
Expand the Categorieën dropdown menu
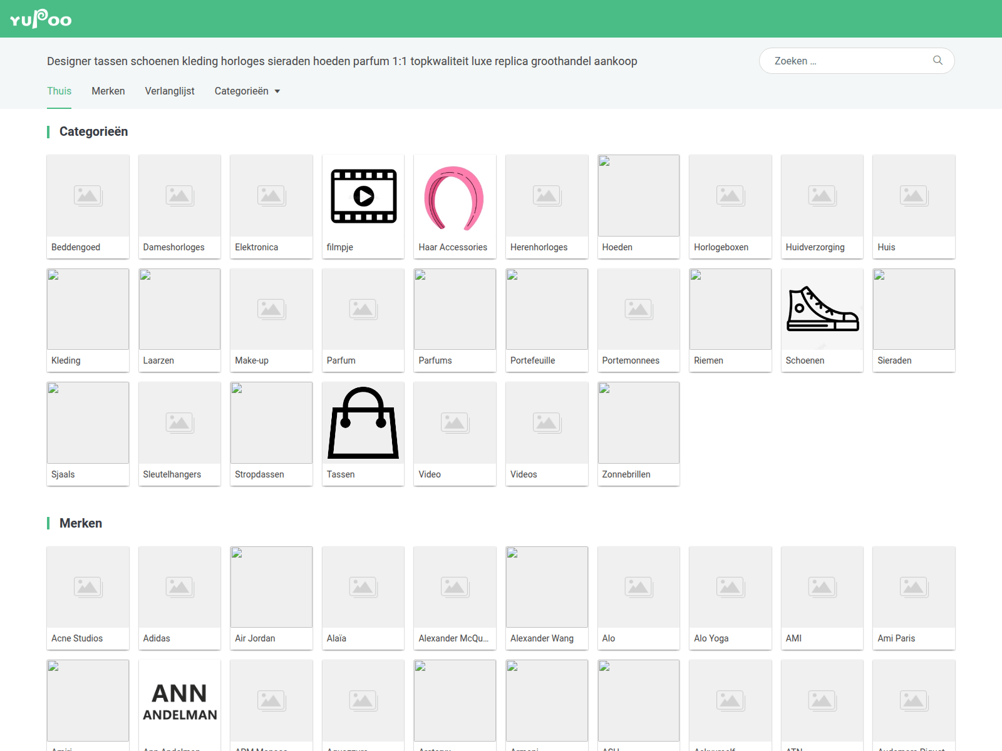tap(247, 91)
